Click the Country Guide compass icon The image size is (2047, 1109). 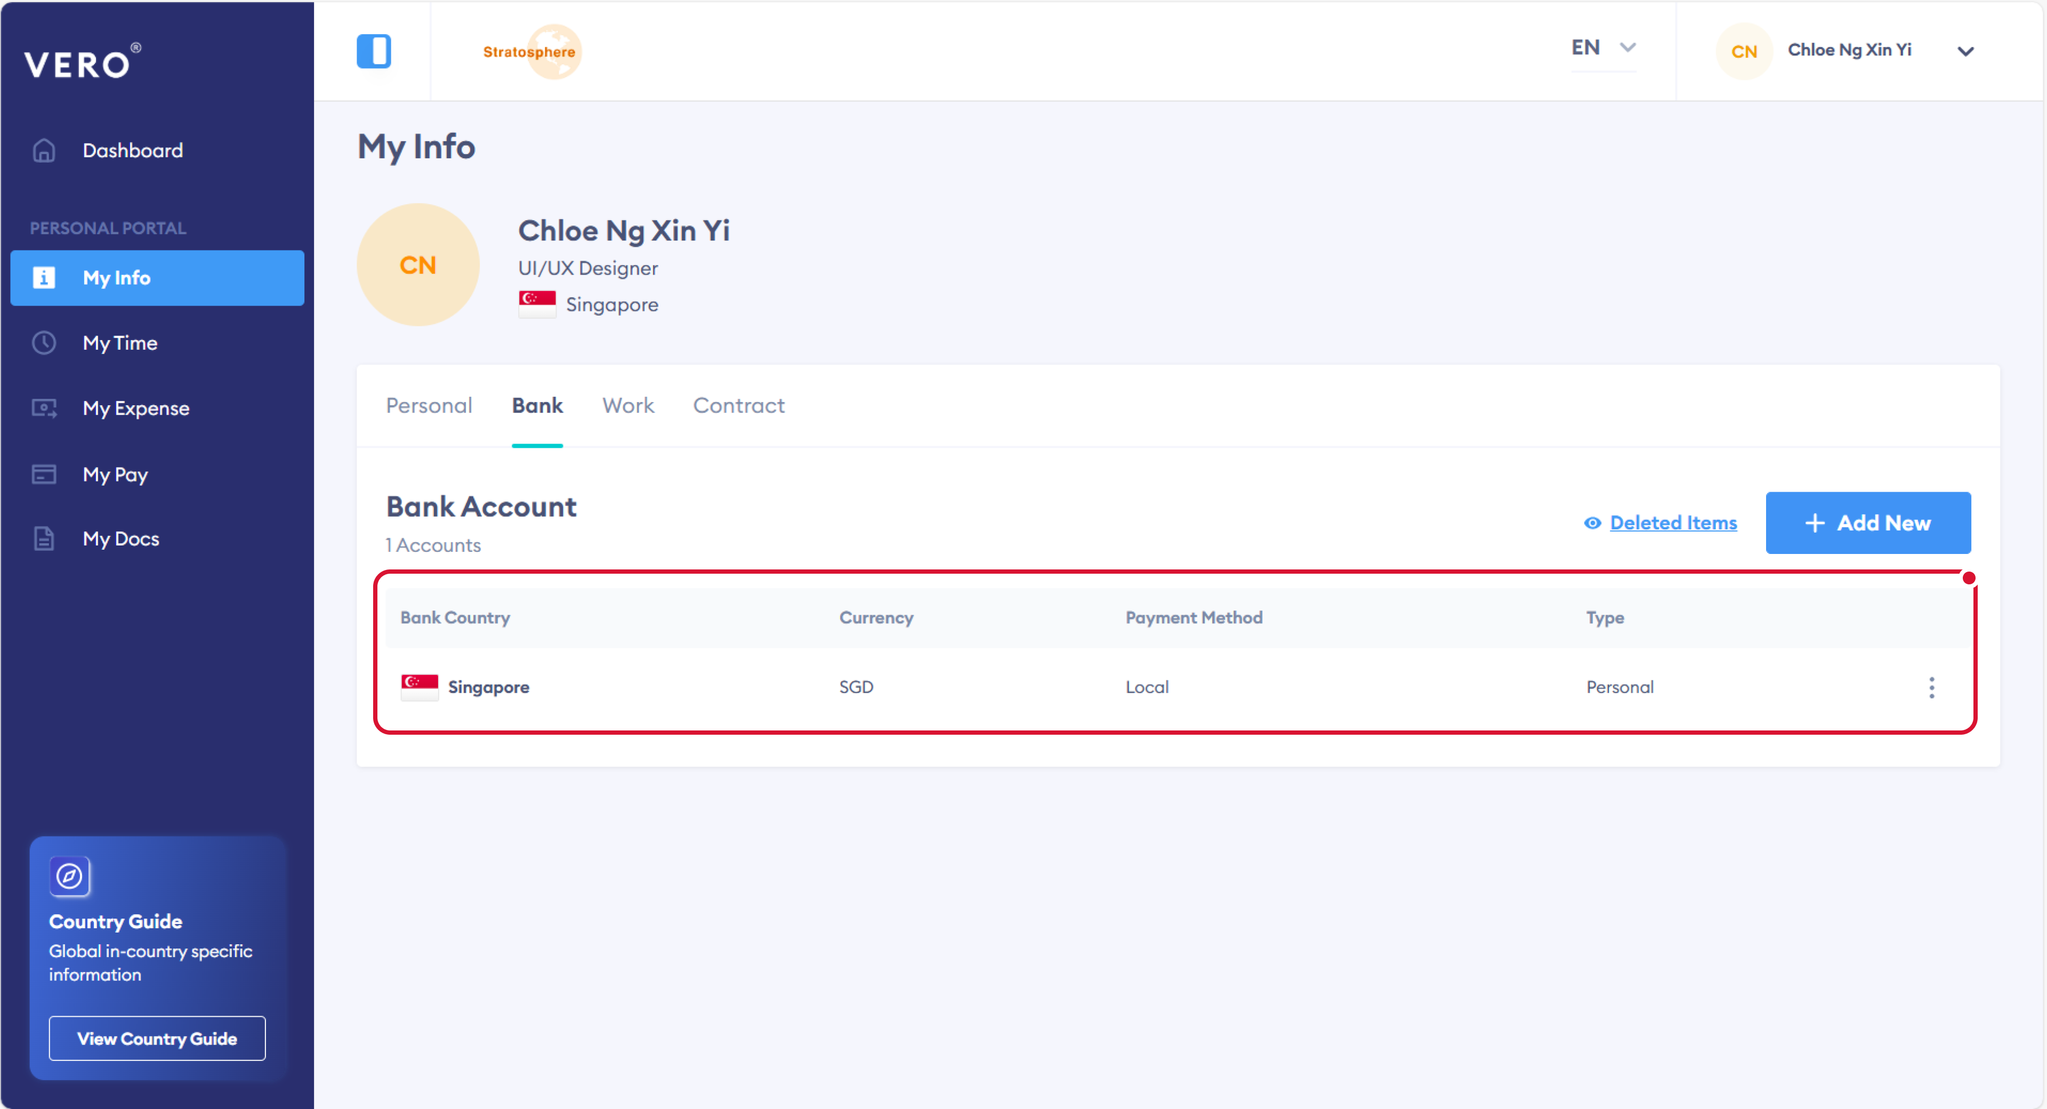click(69, 876)
